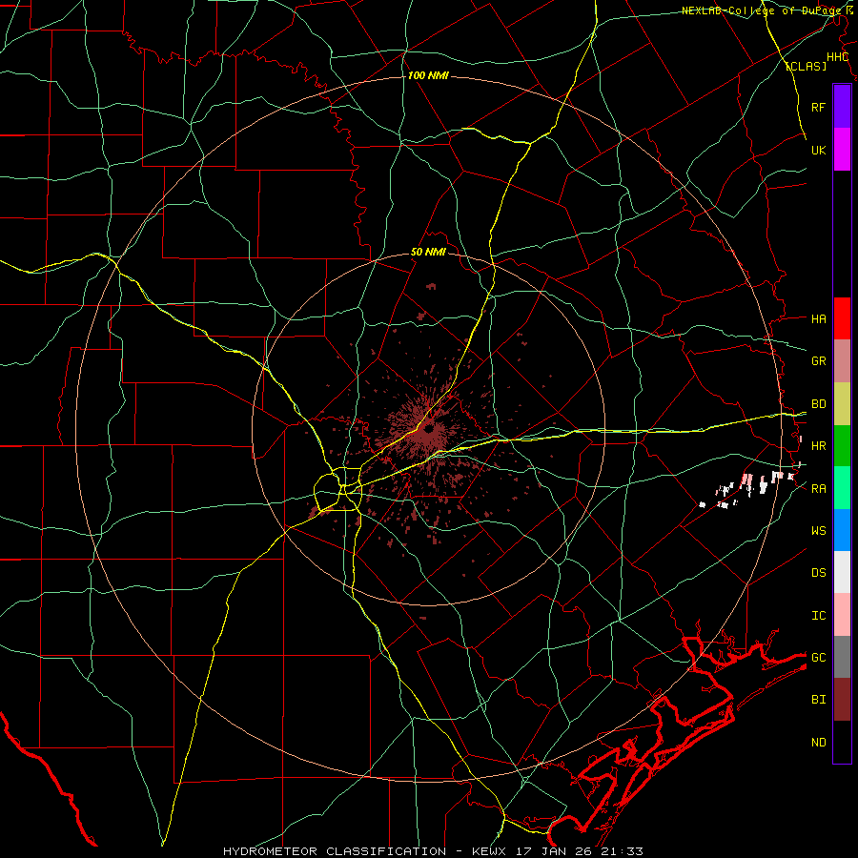Click the 'HA' legend label
The image size is (858, 858).
(818, 319)
